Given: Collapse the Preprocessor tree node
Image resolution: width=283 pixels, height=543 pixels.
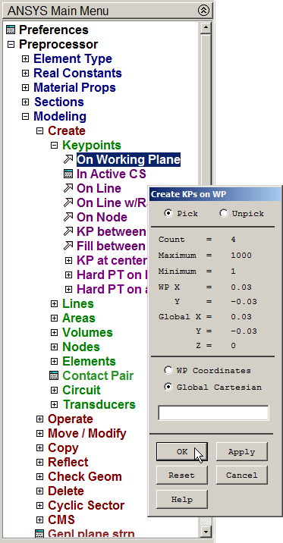Looking at the screenshot, I should (x=11, y=44).
